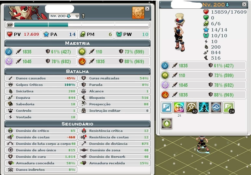Click the blue level-down arrow beside Nv. 200

[x=69, y=16]
